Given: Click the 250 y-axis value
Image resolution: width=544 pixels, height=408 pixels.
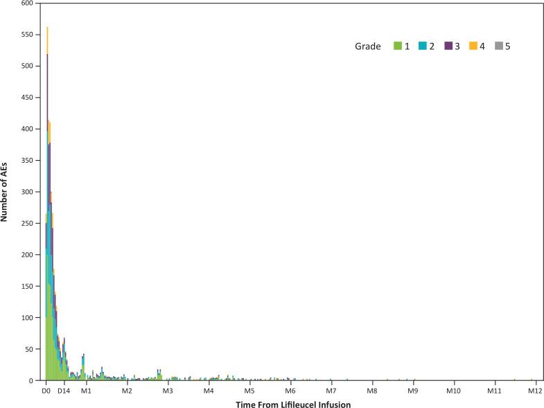Looking at the screenshot, I should [x=27, y=224].
